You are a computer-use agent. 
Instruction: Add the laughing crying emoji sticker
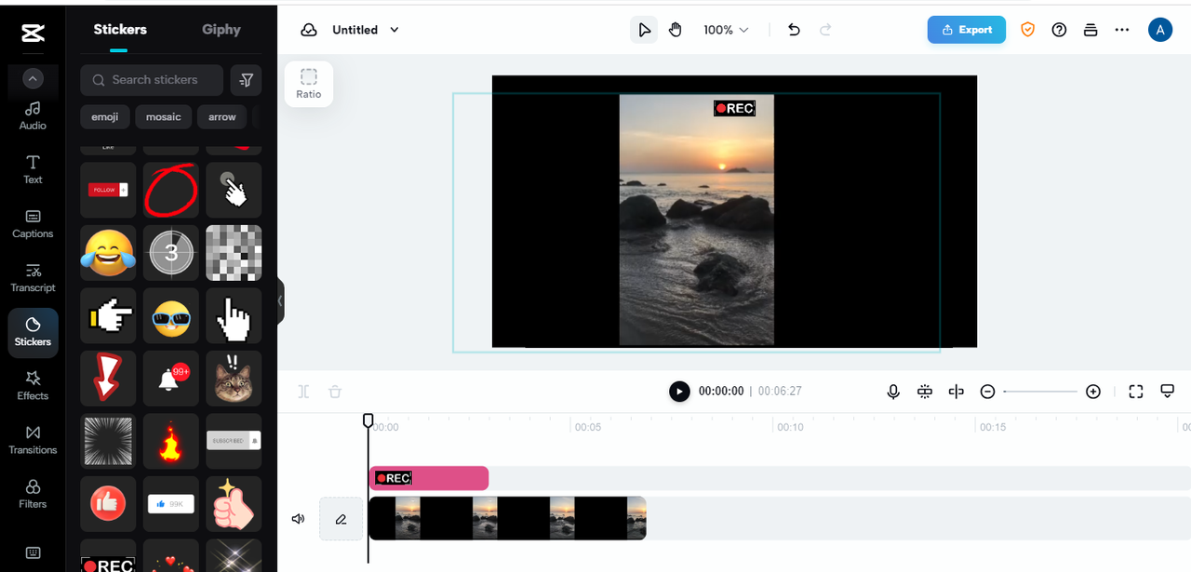tap(108, 252)
